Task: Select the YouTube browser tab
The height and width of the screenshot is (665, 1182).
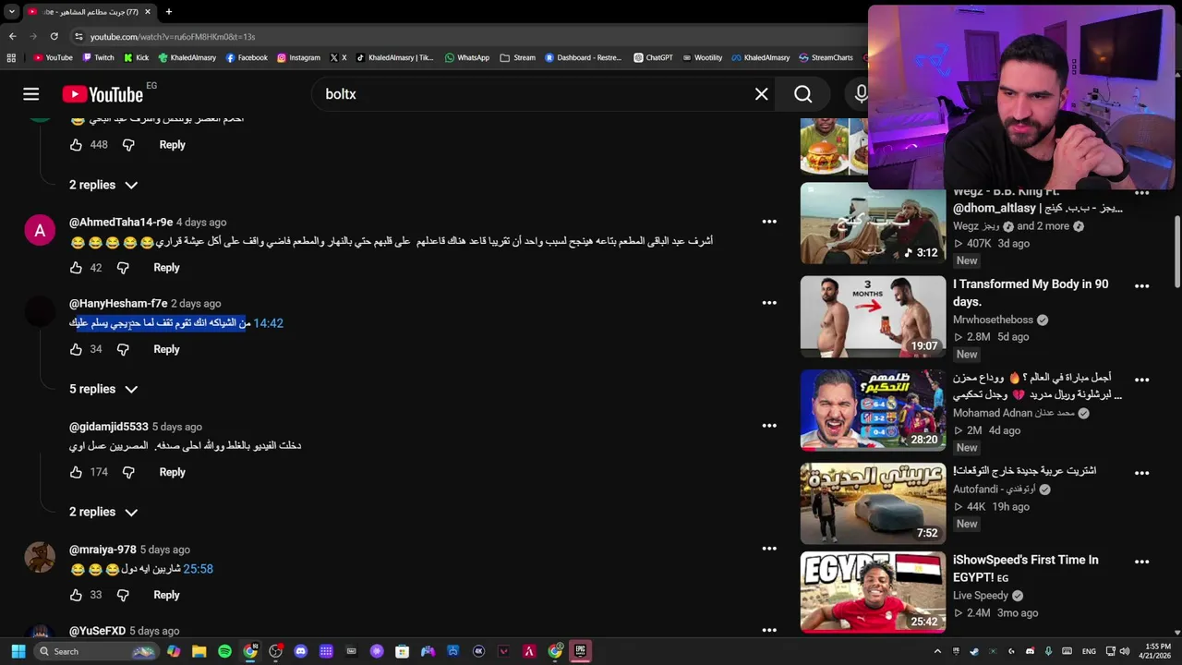Action: (x=89, y=12)
